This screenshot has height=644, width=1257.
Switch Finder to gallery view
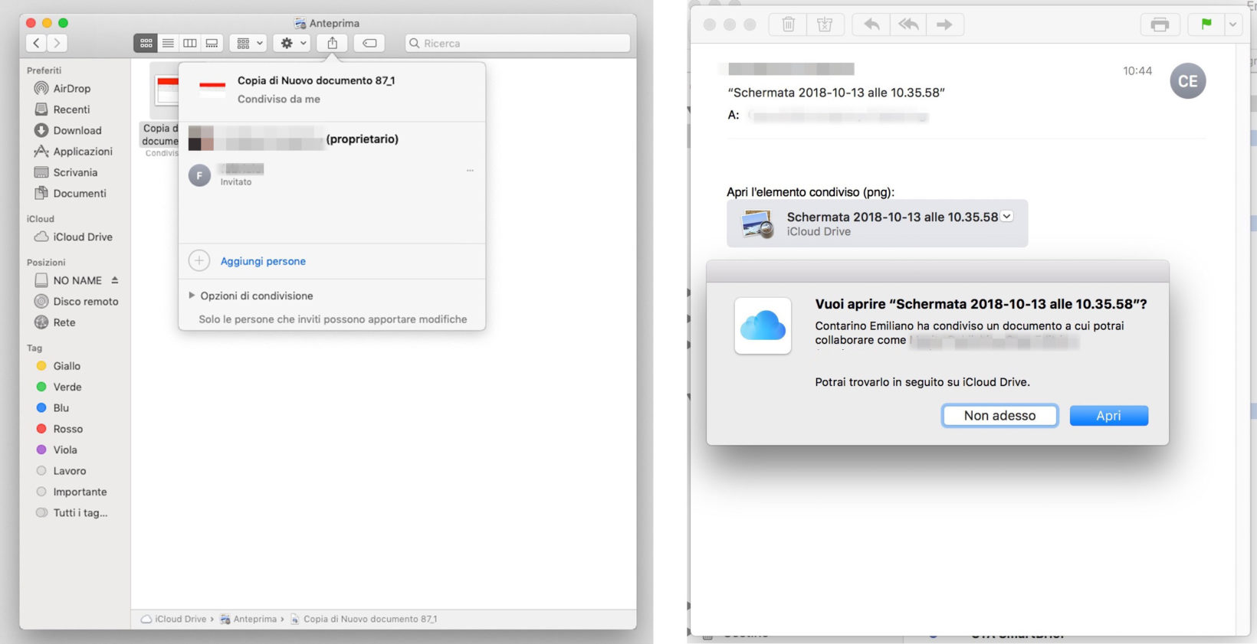212,44
